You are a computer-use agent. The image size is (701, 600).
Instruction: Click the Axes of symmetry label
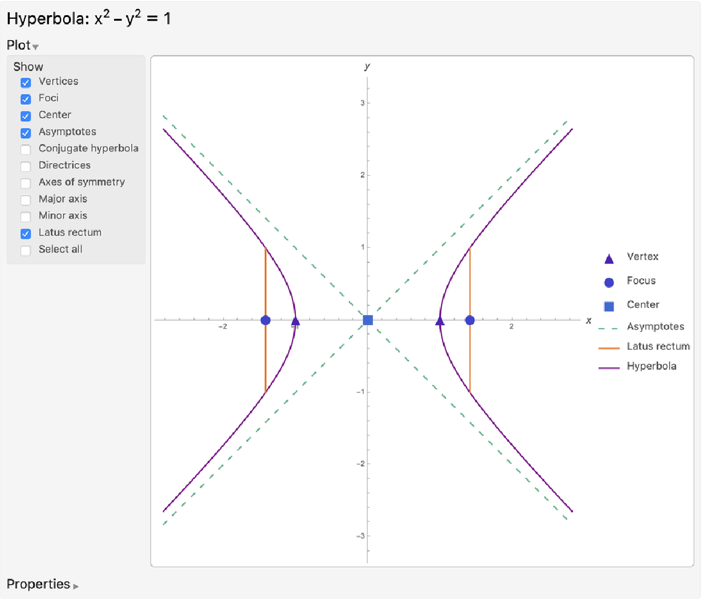pyautogui.click(x=81, y=182)
